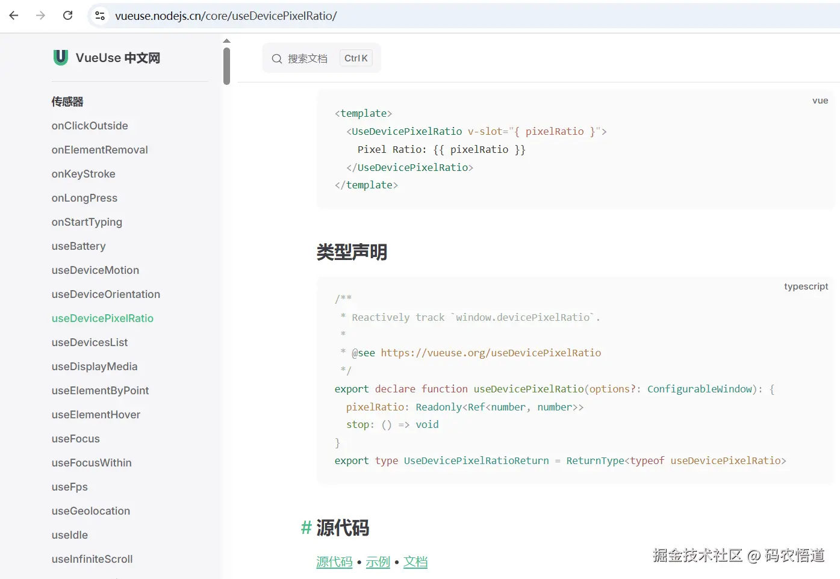
Task: Open the 源代码 source link
Action: click(x=334, y=562)
